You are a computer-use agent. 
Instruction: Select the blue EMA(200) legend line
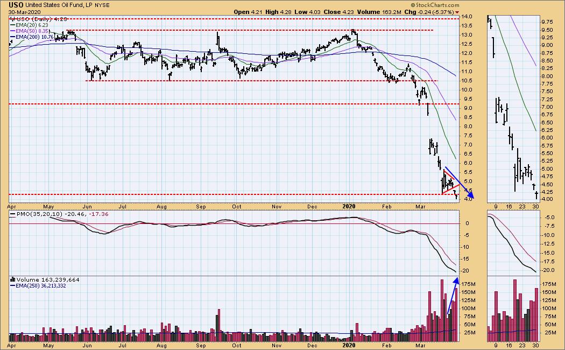[12, 37]
